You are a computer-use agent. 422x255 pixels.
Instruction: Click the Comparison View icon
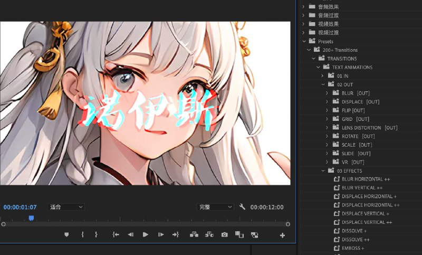click(x=239, y=234)
